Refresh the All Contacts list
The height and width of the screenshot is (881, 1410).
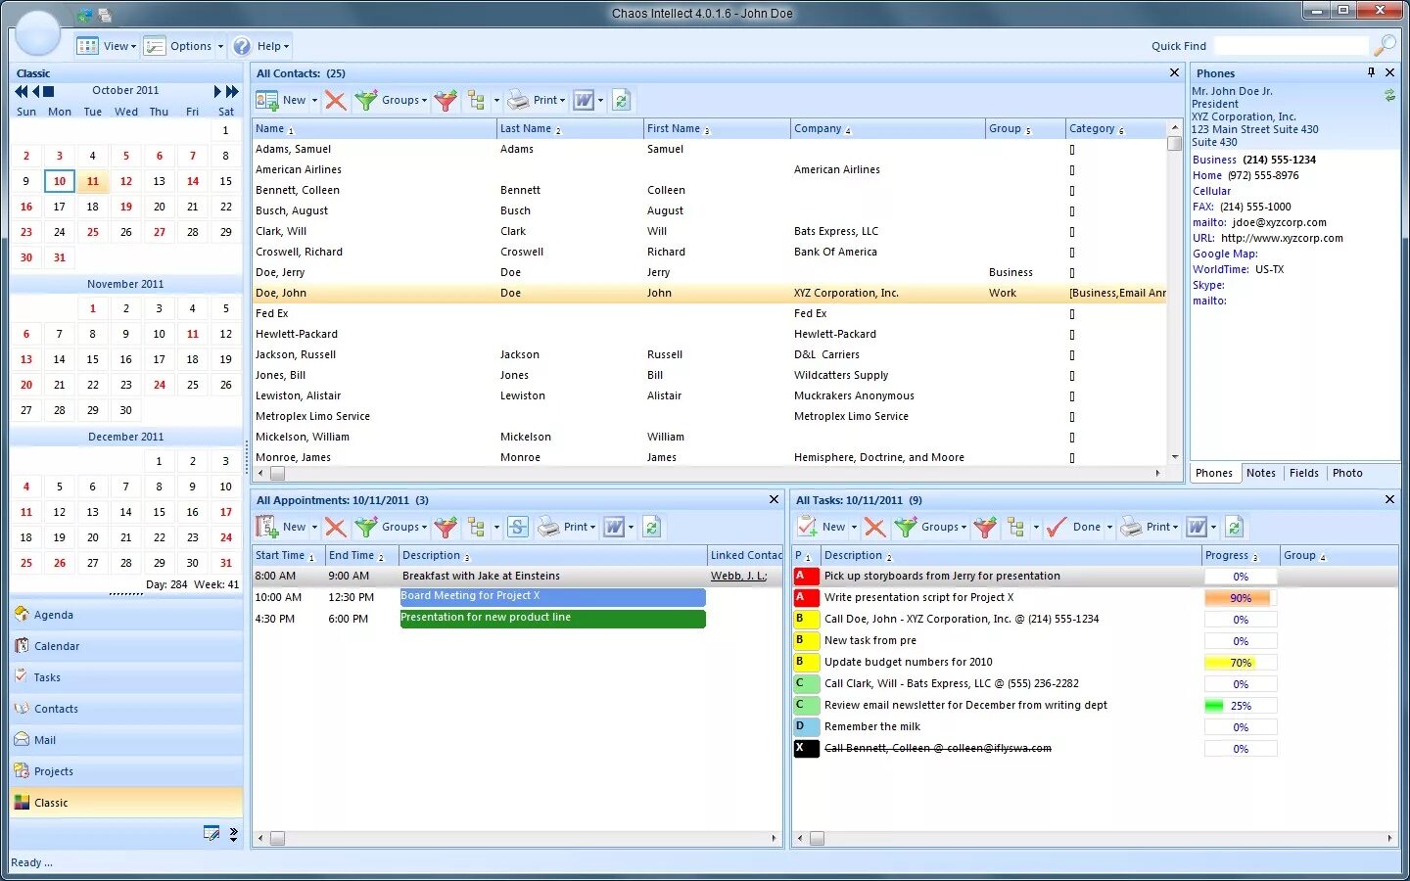pos(621,100)
